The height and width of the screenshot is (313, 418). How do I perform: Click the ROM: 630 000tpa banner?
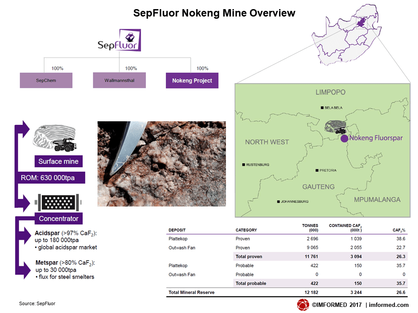click(49, 177)
